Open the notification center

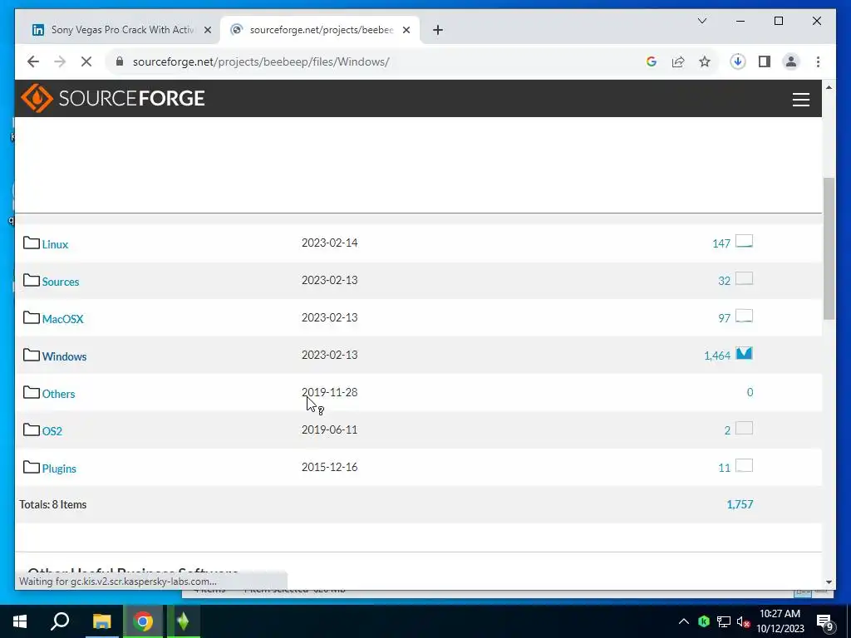click(825, 622)
